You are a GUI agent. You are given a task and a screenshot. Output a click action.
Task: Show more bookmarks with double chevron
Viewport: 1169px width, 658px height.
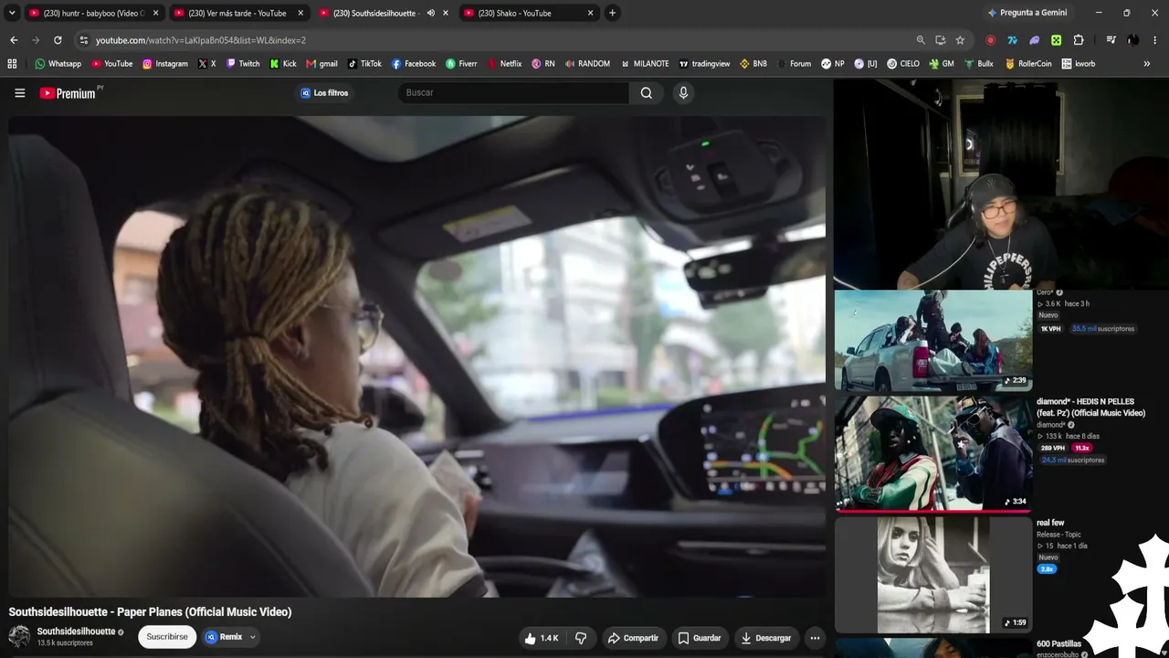(1146, 64)
